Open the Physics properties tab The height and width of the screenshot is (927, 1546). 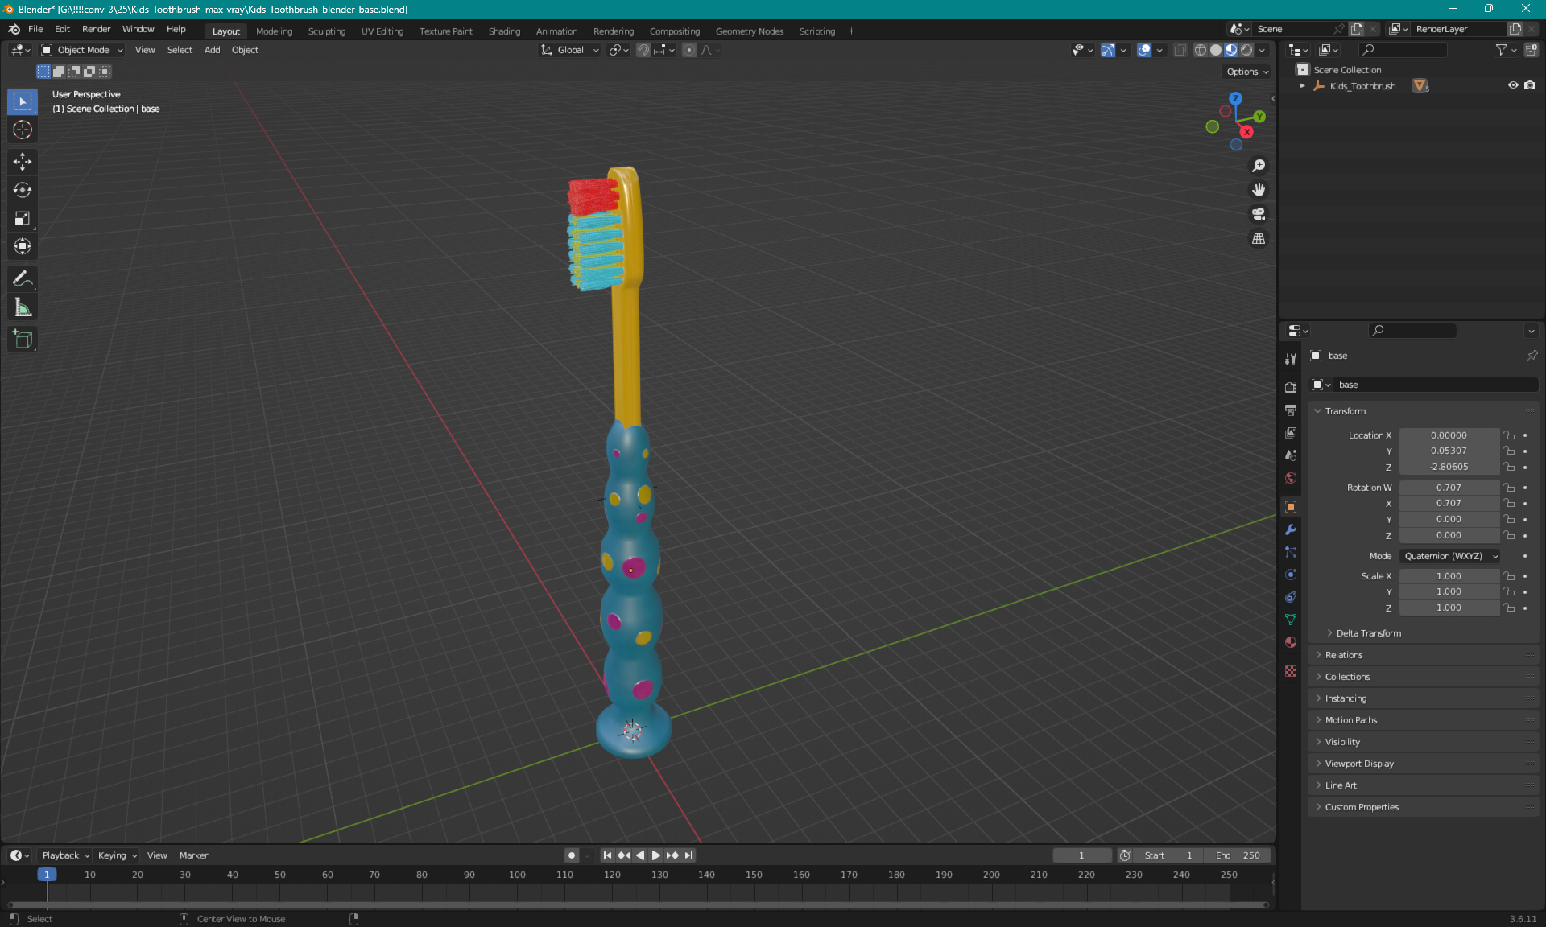pyautogui.click(x=1291, y=575)
